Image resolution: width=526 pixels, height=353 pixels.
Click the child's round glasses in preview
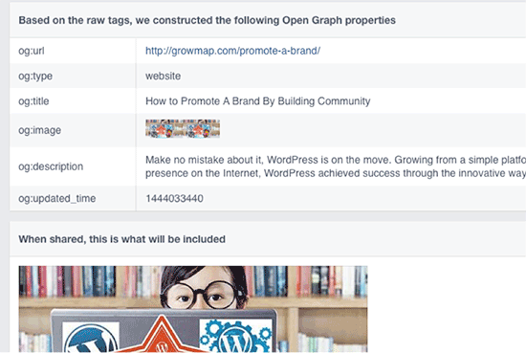point(203,296)
